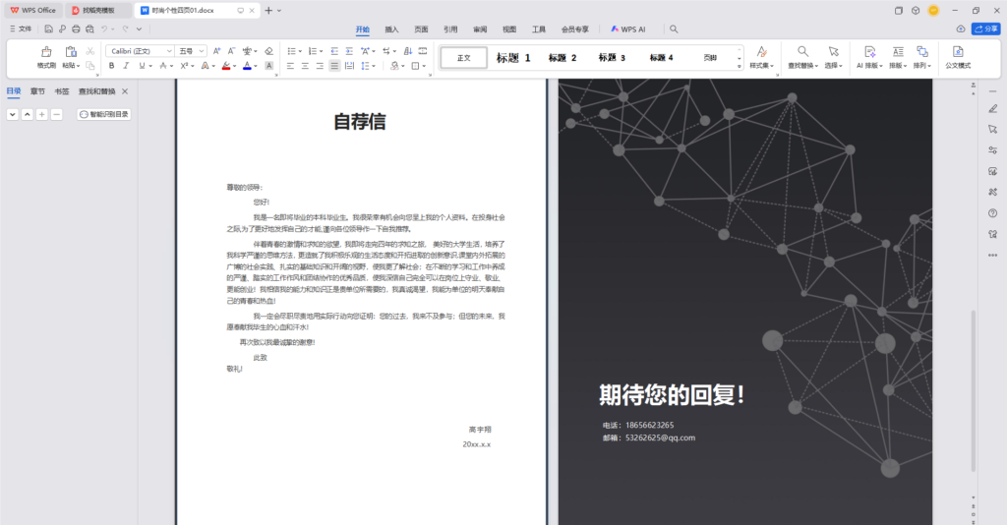Increase paragraph indent icon
This screenshot has width=1007, height=525.
(x=349, y=51)
